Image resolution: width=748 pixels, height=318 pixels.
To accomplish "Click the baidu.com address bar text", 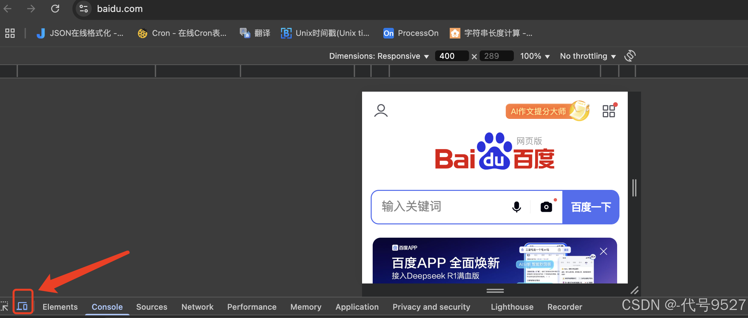I will (x=120, y=9).
